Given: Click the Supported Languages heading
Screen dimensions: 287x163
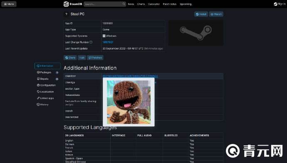Looking at the screenshot, I should pos(90,127).
